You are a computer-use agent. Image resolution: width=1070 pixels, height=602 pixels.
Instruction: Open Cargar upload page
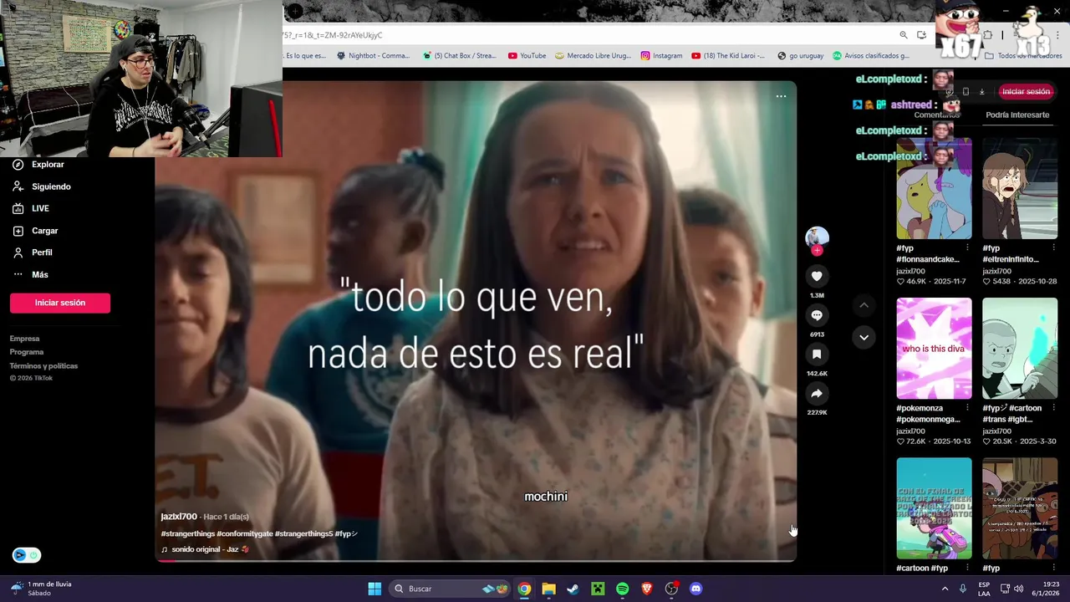[44, 231]
